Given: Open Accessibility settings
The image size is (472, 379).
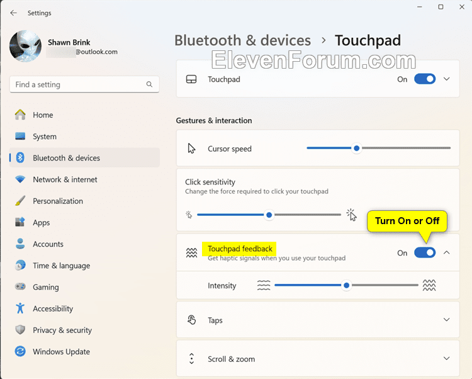Looking at the screenshot, I should 84,308.
